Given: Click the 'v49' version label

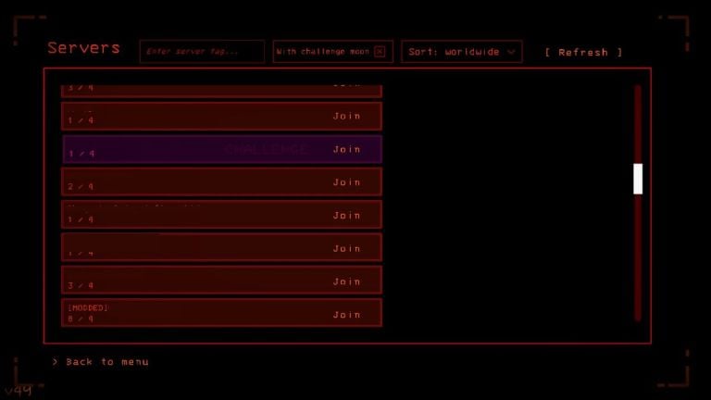Looking at the screenshot, I should click(19, 390).
